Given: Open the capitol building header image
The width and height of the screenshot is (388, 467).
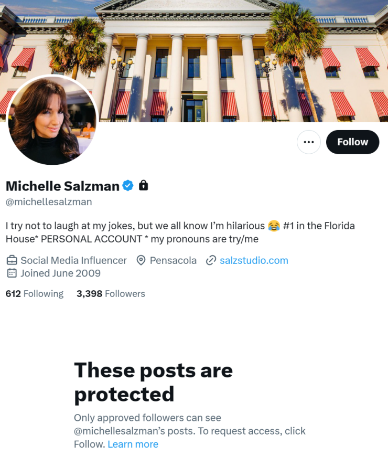Looking at the screenshot, I should tap(194, 61).
